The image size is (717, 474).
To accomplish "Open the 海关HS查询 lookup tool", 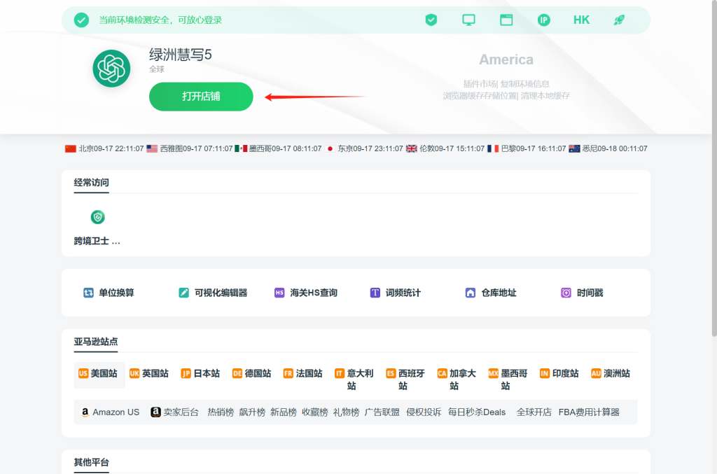I will coord(306,293).
